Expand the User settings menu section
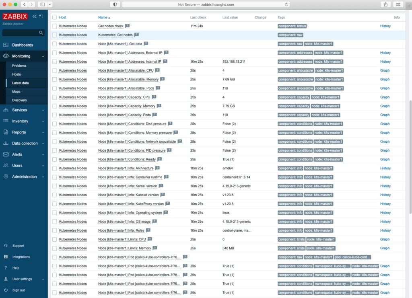Image resolution: width=412 pixels, height=298 pixels. pyautogui.click(x=43, y=279)
